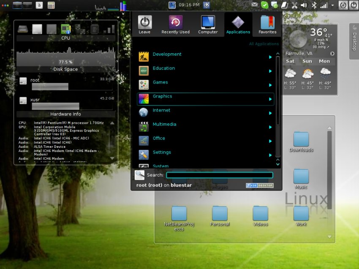
Task: Click the folder view vertical scrollbar
Action: coord(329,169)
